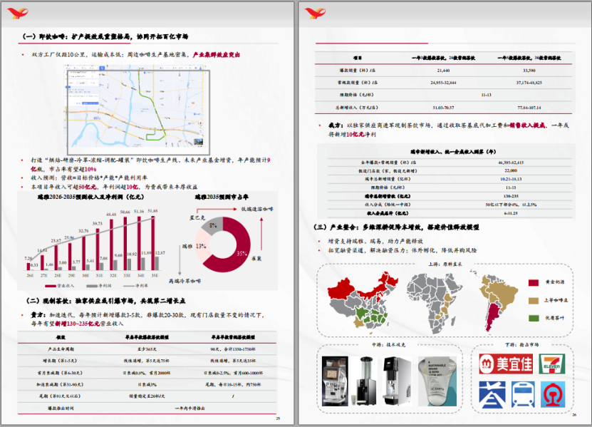Click the 产业集群效应突出 red text
Screen dimensions: 592x427
(x=217, y=55)
